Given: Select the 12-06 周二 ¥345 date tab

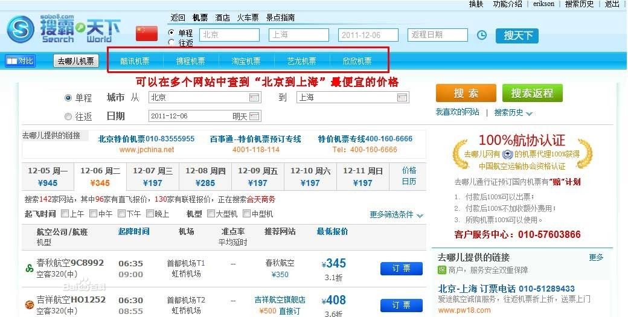Looking at the screenshot, I should (100, 176).
